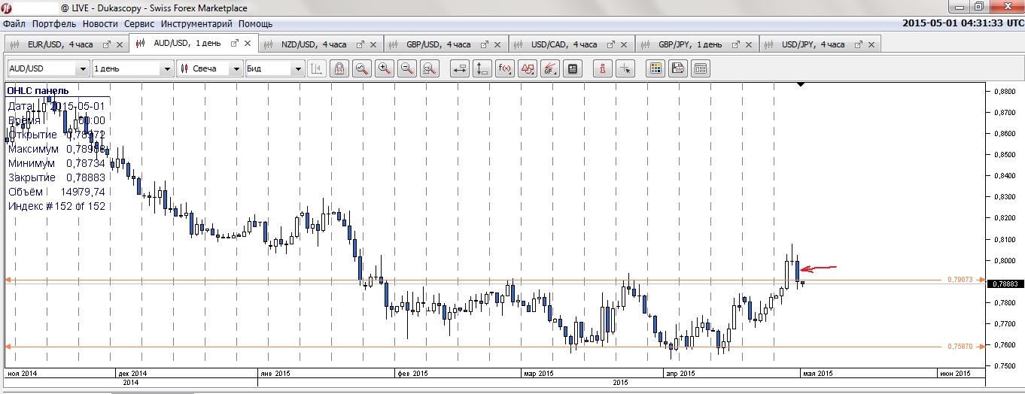
Task: Click the 0,79073 orange price level label
Action: tap(960, 280)
